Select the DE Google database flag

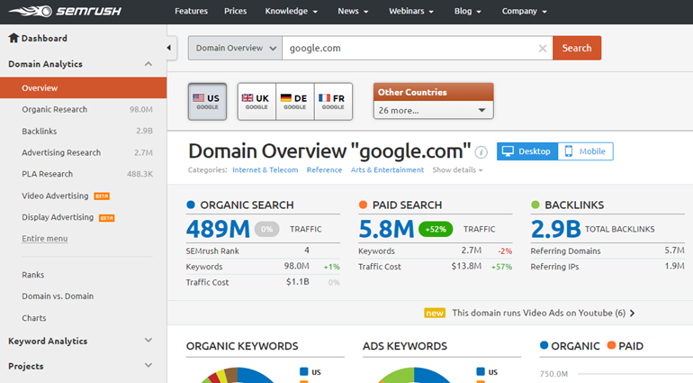click(x=294, y=101)
